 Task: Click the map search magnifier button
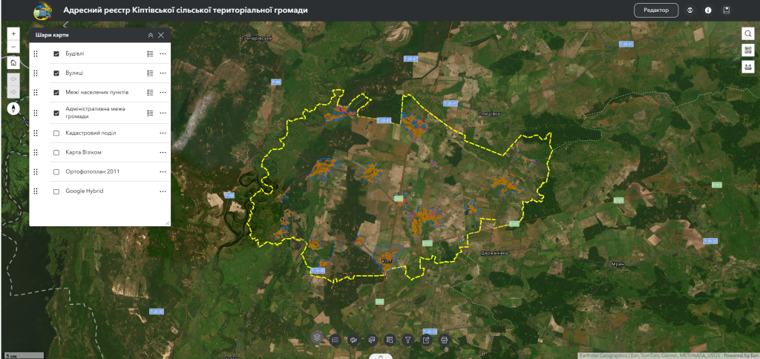click(x=748, y=33)
